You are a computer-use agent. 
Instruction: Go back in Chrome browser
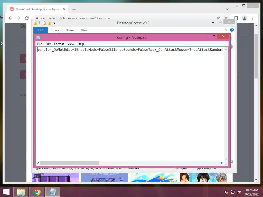(10, 18)
